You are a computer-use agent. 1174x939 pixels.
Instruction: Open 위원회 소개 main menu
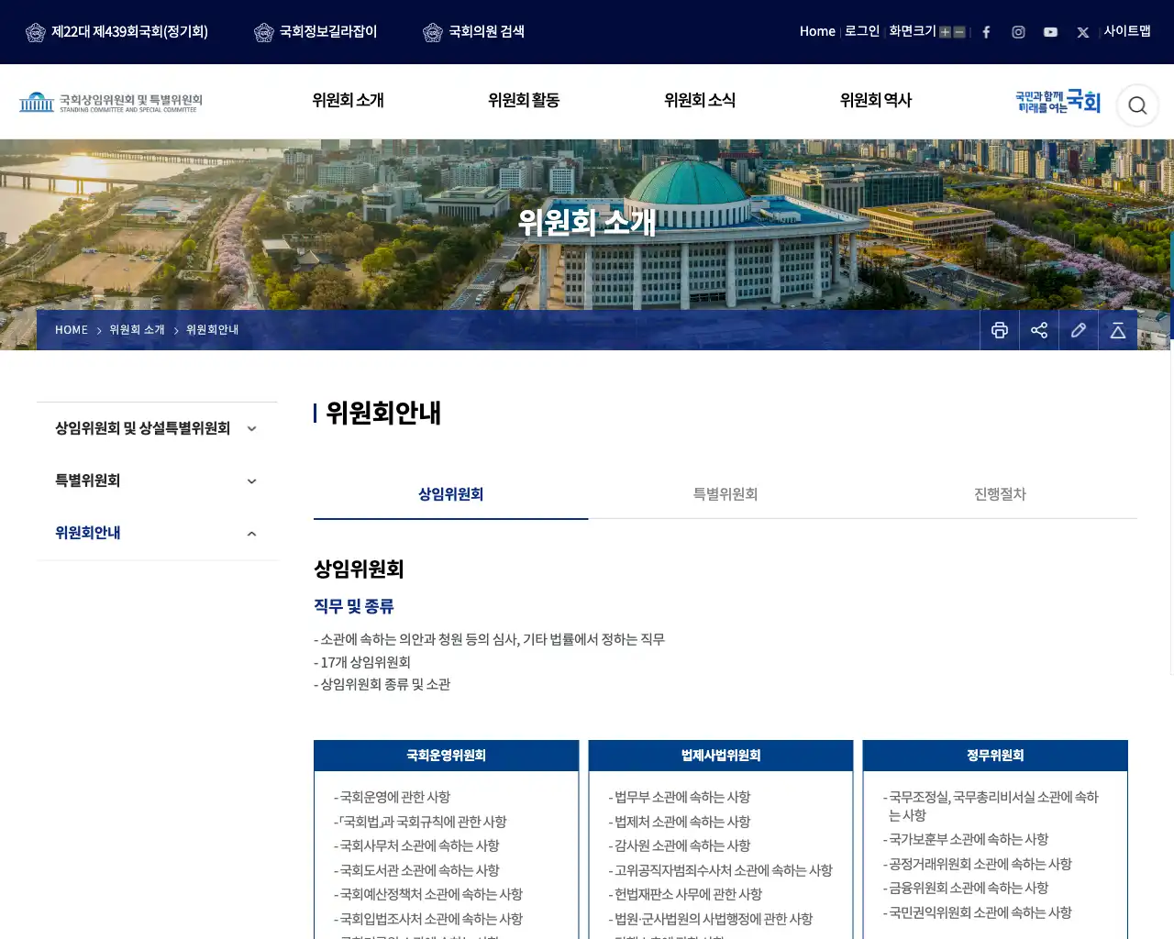348,101
